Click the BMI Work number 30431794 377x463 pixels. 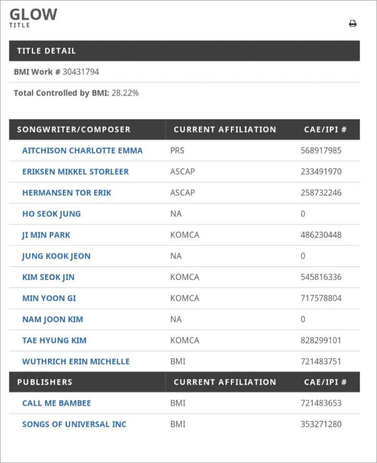(x=81, y=72)
